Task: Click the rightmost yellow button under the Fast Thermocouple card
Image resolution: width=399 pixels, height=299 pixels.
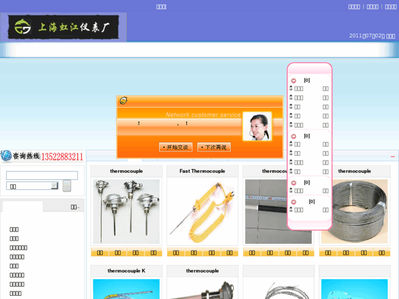Action: [x=229, y=252]
